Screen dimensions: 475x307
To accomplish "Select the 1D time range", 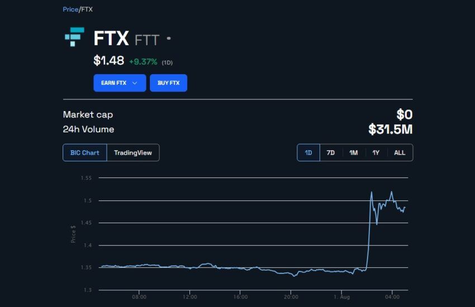I will coord(308,153).
